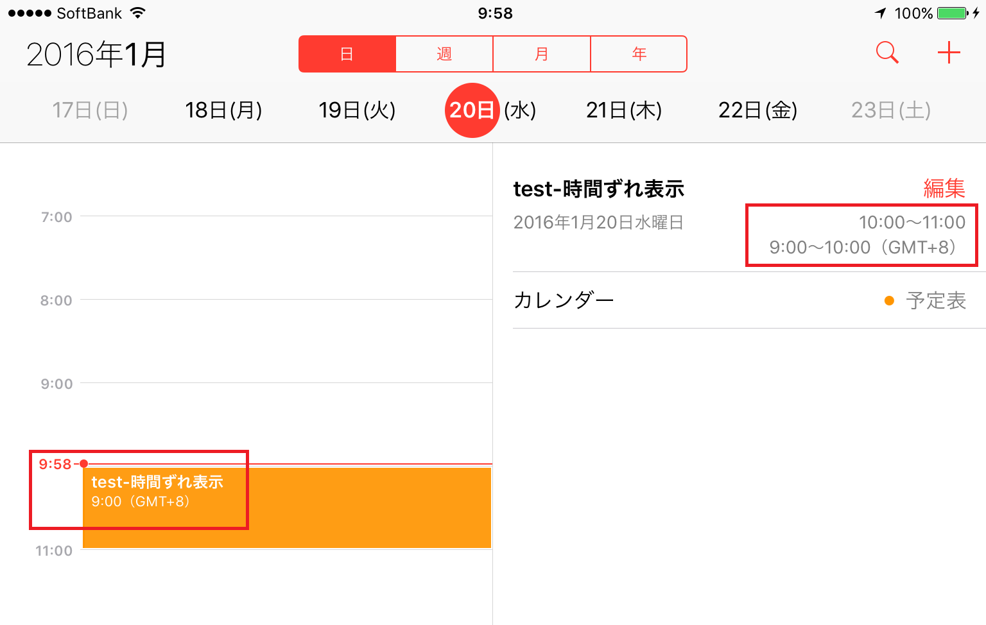Switch to the 月 (month) view tab
The width and height of the screenshot is (986, 625).
(542, 54)
